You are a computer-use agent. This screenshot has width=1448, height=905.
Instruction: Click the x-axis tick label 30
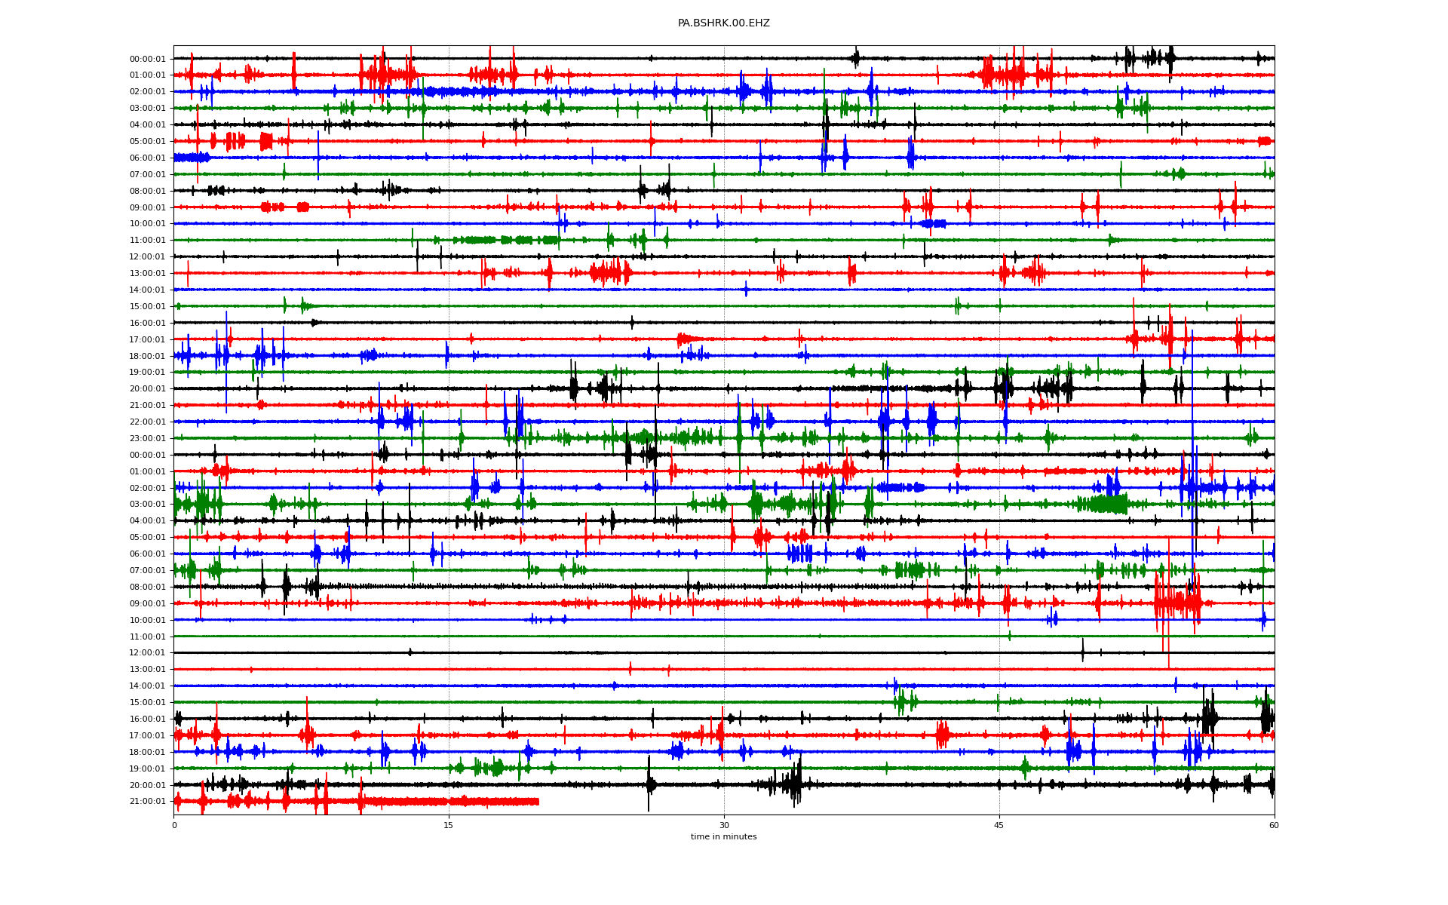pos(724,825)
